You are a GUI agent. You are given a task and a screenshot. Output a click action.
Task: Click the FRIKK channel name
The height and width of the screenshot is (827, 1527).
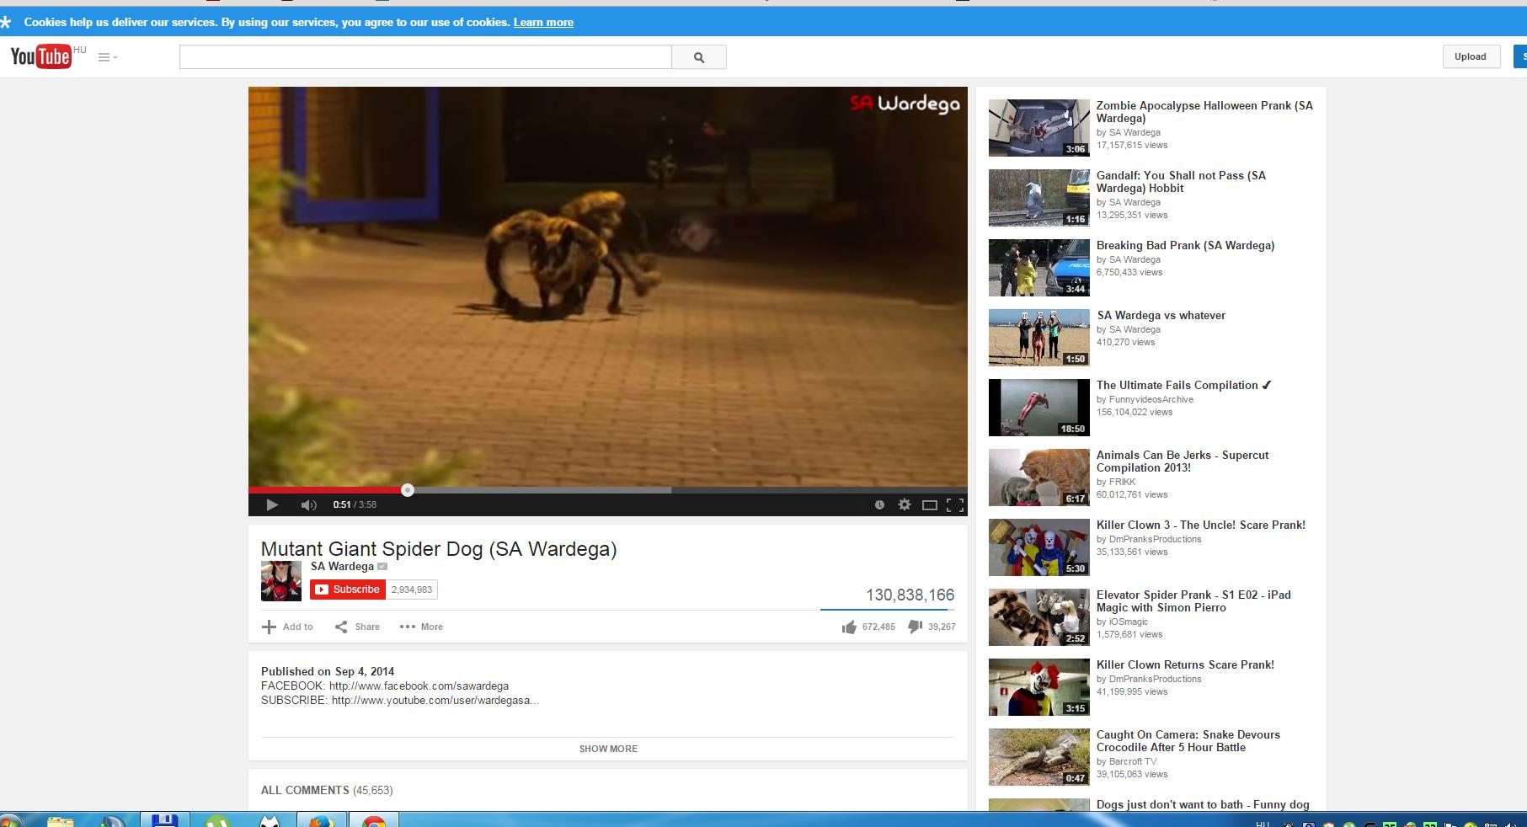click(x=1123, y=482)
